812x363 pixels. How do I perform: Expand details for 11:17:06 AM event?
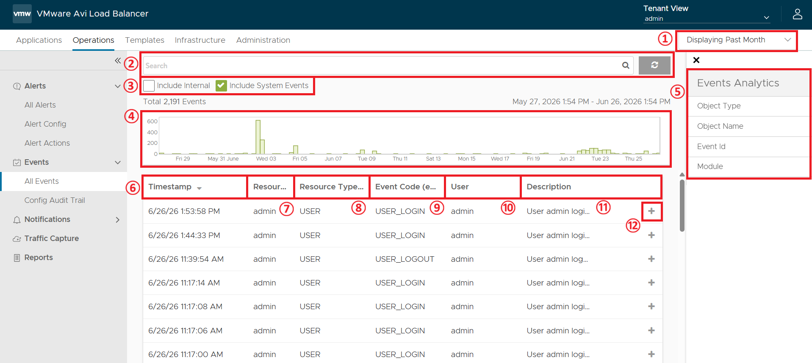(651, 330)
